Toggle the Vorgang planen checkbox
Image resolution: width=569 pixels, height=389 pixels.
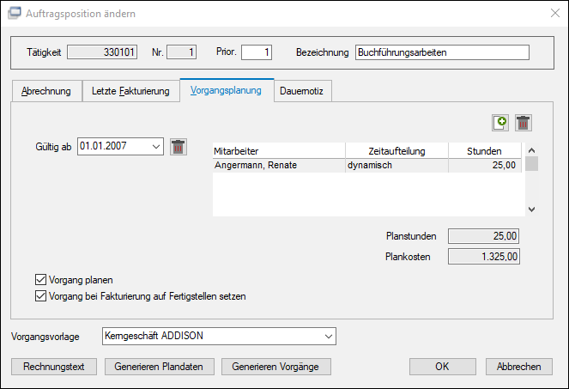(40, 280)
